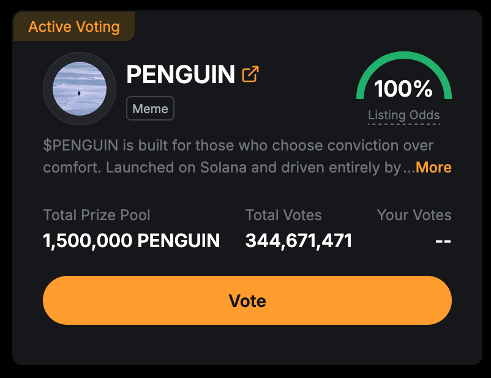This screenshot has width=491, height=378.
Task: Click the orange Vote button for PENGUIN
Action: (x=247, y=300)
